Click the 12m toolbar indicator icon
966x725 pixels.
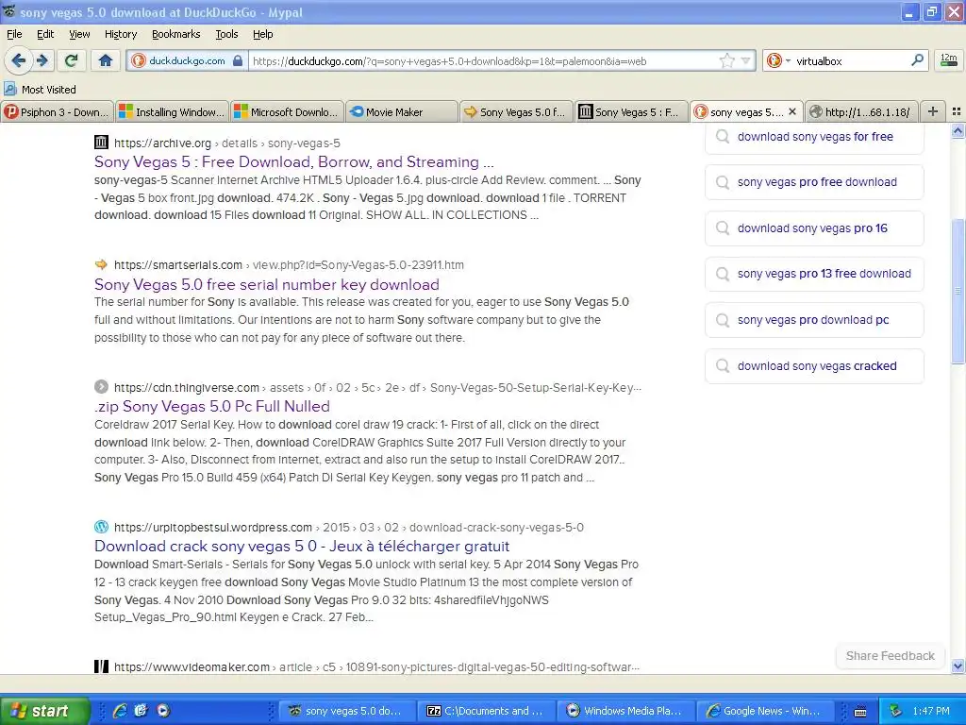pos(948,59)
